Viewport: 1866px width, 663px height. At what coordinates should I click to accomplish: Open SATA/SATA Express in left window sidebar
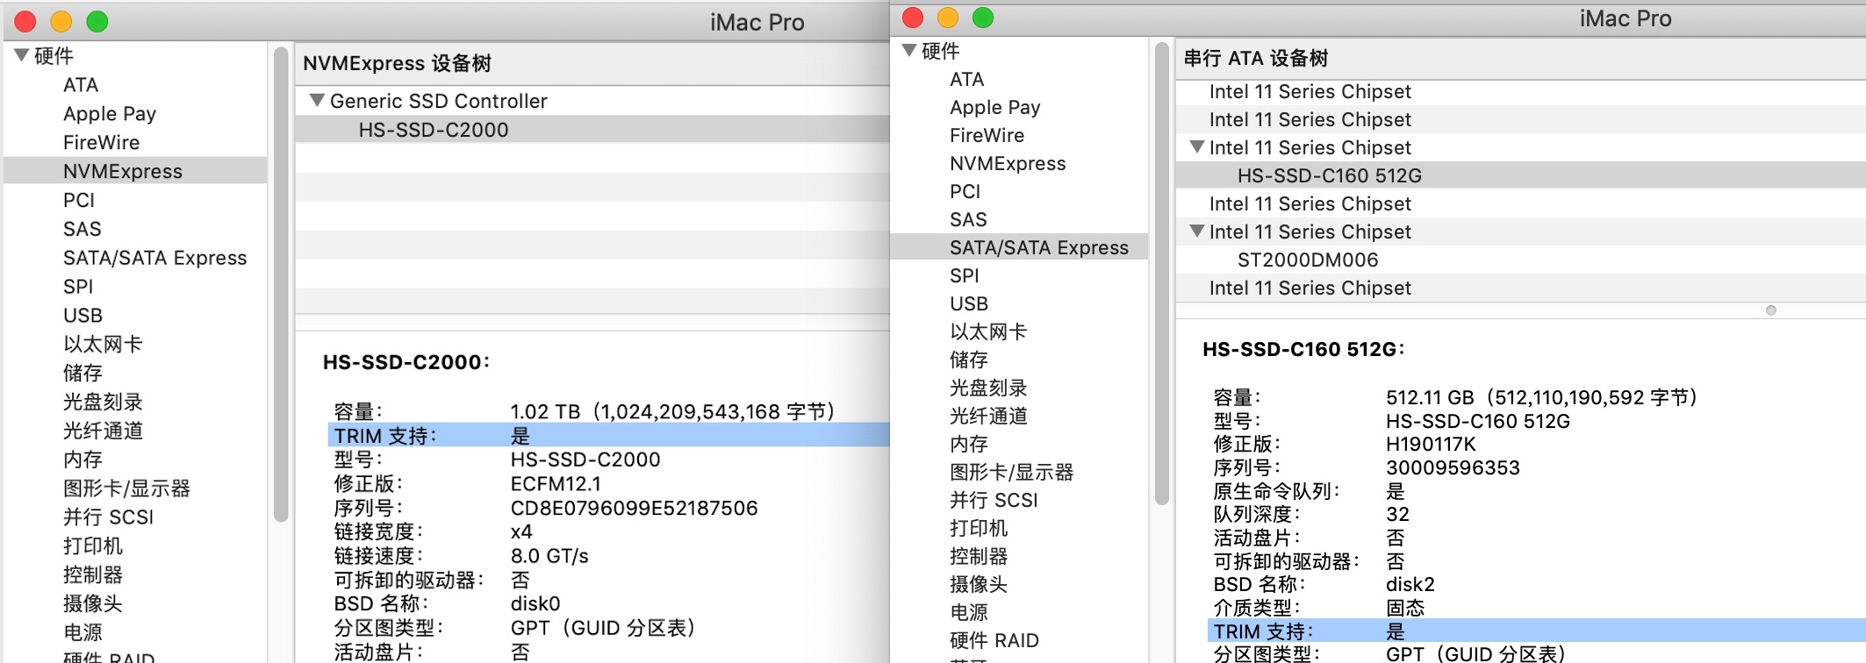click(x=155, y=258)
